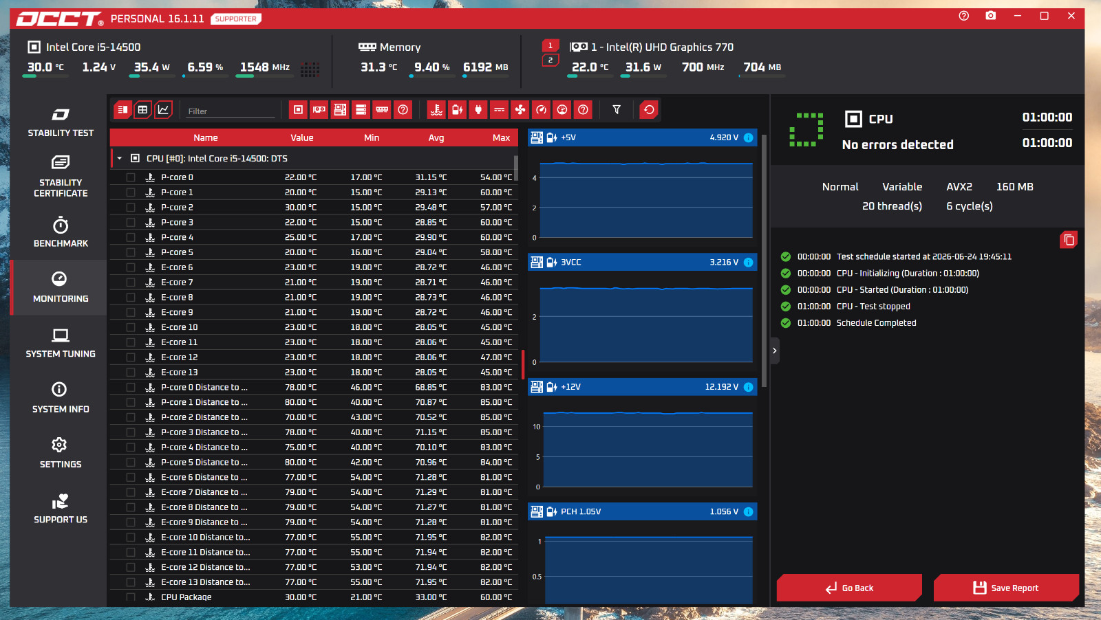Sort the table by Max column

point(501,137)
